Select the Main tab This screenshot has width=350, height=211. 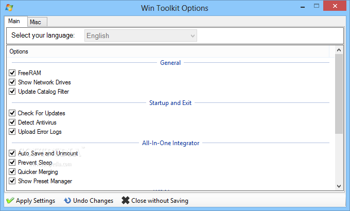pyautogui.click(x=14, y=21)
